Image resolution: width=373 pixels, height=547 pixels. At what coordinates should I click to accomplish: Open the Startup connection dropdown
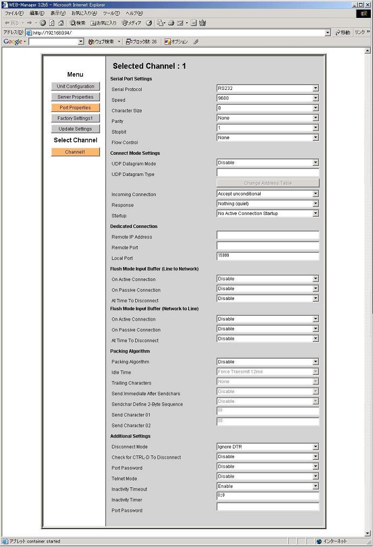coord(268,213)
